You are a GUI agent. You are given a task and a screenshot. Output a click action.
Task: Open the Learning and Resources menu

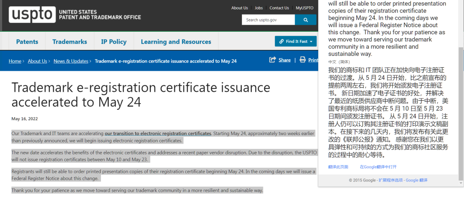(176, 42)
